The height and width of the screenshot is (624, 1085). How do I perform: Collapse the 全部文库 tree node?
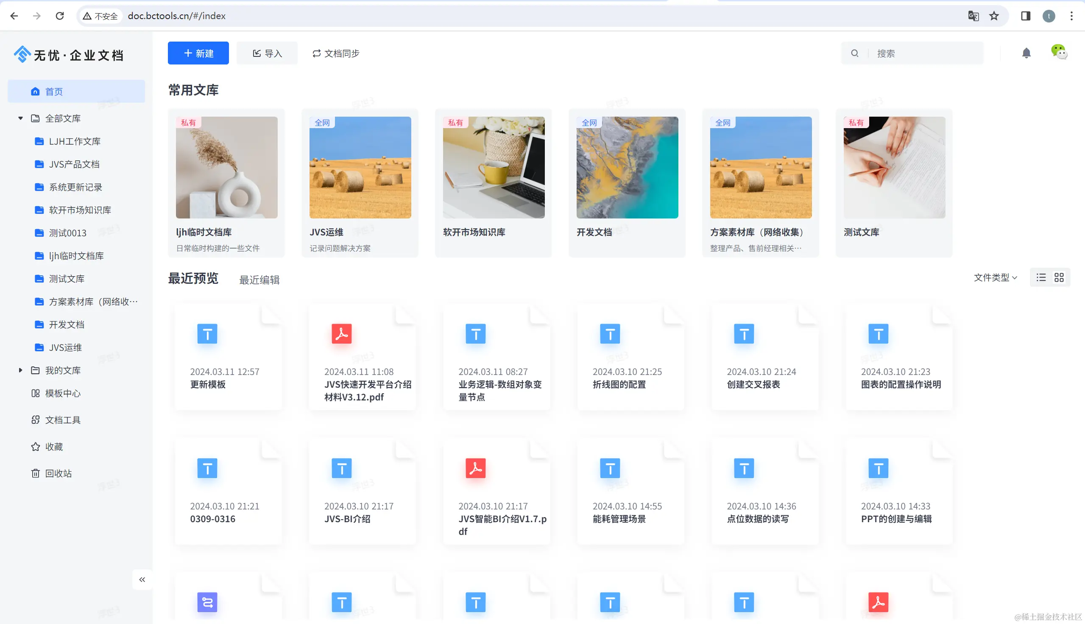(20, 118)
